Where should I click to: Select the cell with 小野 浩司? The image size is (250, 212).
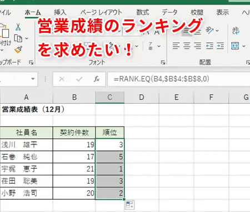[26, 193]
